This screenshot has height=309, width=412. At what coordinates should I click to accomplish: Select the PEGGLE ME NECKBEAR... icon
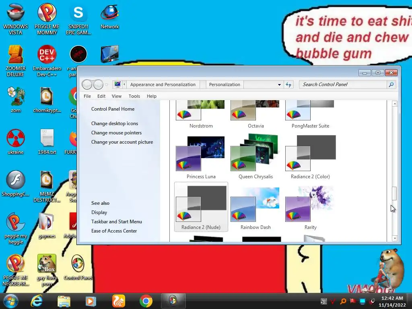pos(15,270)
